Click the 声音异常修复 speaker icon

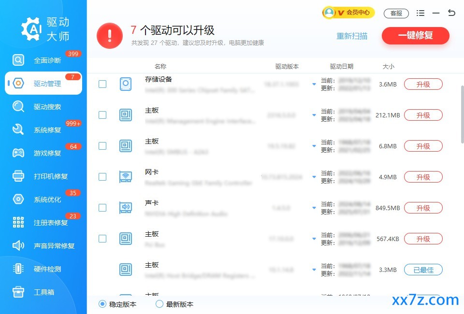click(18, 245)
